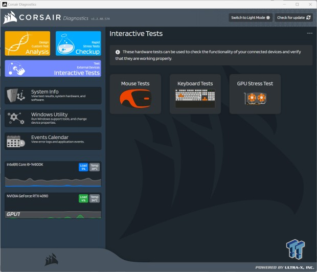The width and height of the screenshot is (317, 272).
Task: Click the CPU Load 5% badge
Action: [83, 167]
